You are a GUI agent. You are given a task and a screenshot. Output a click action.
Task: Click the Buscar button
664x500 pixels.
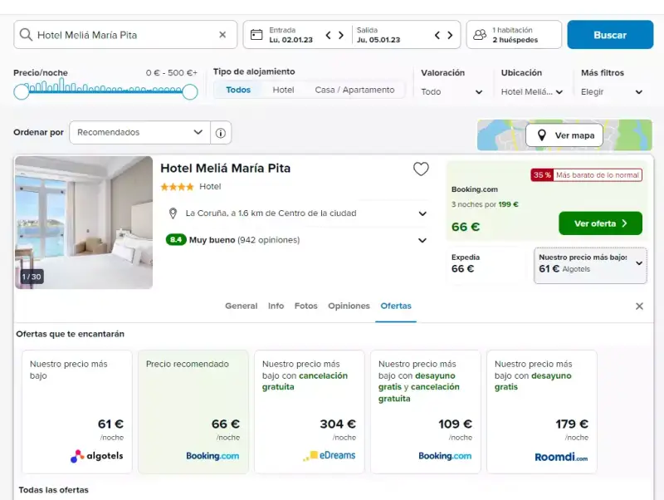pyautogui.click(x=610, y=35)
